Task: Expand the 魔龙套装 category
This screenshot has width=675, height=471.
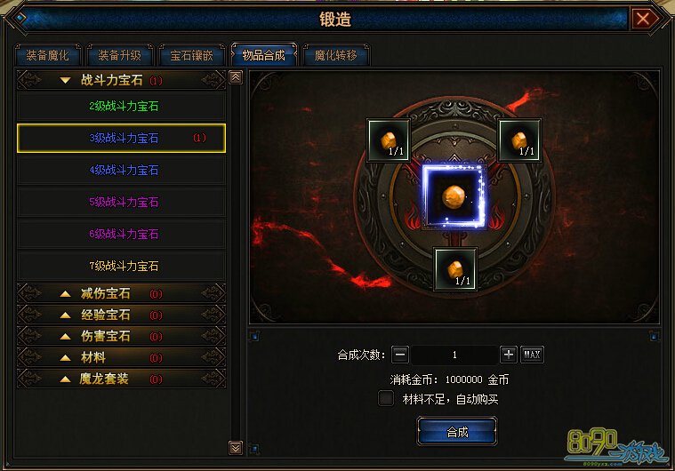Action: tap(121, 379)
